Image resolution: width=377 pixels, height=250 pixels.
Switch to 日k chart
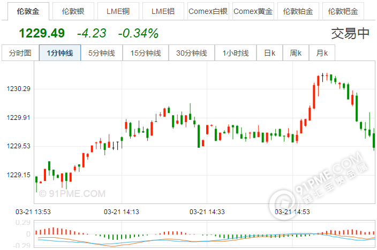pyautogui.click(x=269, y=53)
